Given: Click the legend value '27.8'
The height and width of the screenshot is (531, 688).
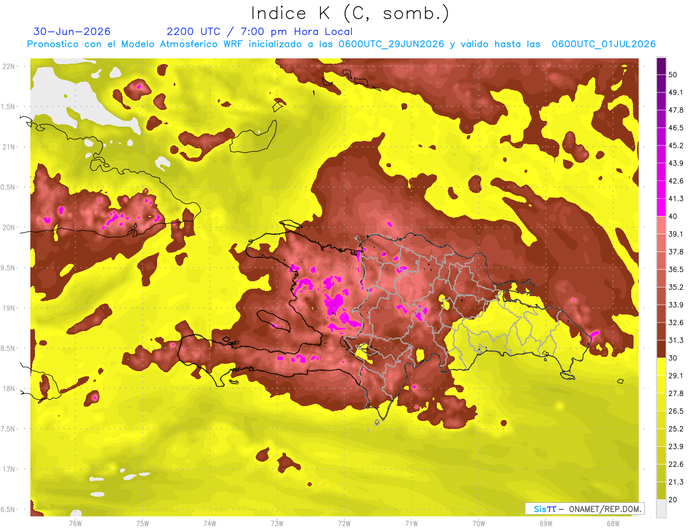Looking at the screenshot, I should 675,394.
